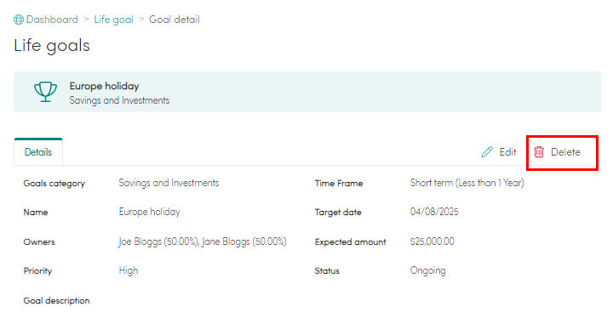Click the Europe holiday banner title
The image size is (613, 335).
pyautogui.click(x=105, y=86)
